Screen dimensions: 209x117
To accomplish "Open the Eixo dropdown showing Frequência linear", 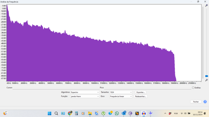I will click(121, 97).
